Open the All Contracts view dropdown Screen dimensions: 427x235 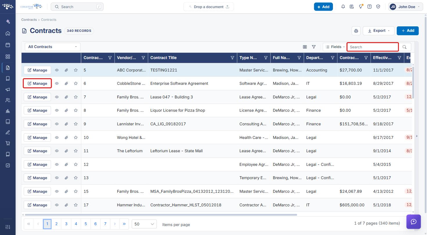[53, 47]
